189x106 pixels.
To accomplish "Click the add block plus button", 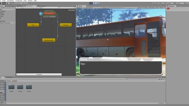I will click(18, 8).
